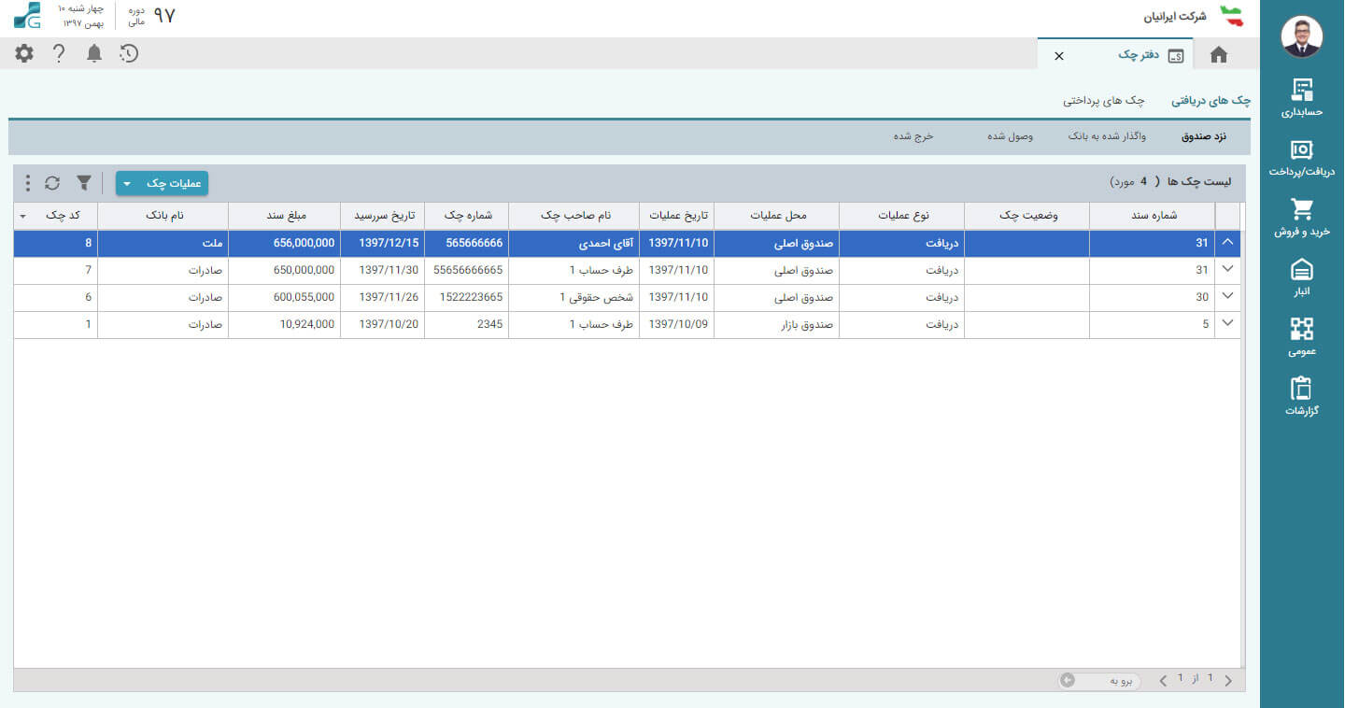Switch to the دفتر چک tab
The height and width of the screenshot is (708, 1345).
1139,55
